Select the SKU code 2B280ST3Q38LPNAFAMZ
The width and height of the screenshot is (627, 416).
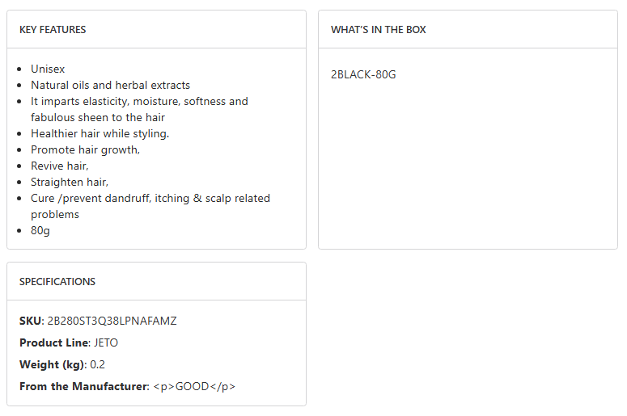point(112,321)
